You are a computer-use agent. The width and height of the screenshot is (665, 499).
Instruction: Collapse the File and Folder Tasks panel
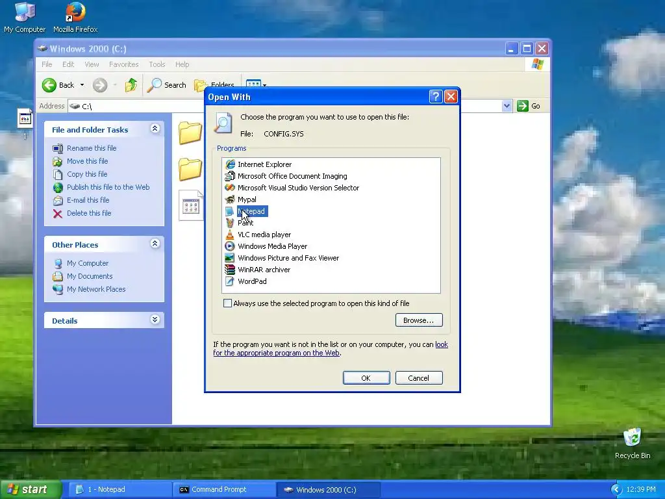tap(155, 129)
